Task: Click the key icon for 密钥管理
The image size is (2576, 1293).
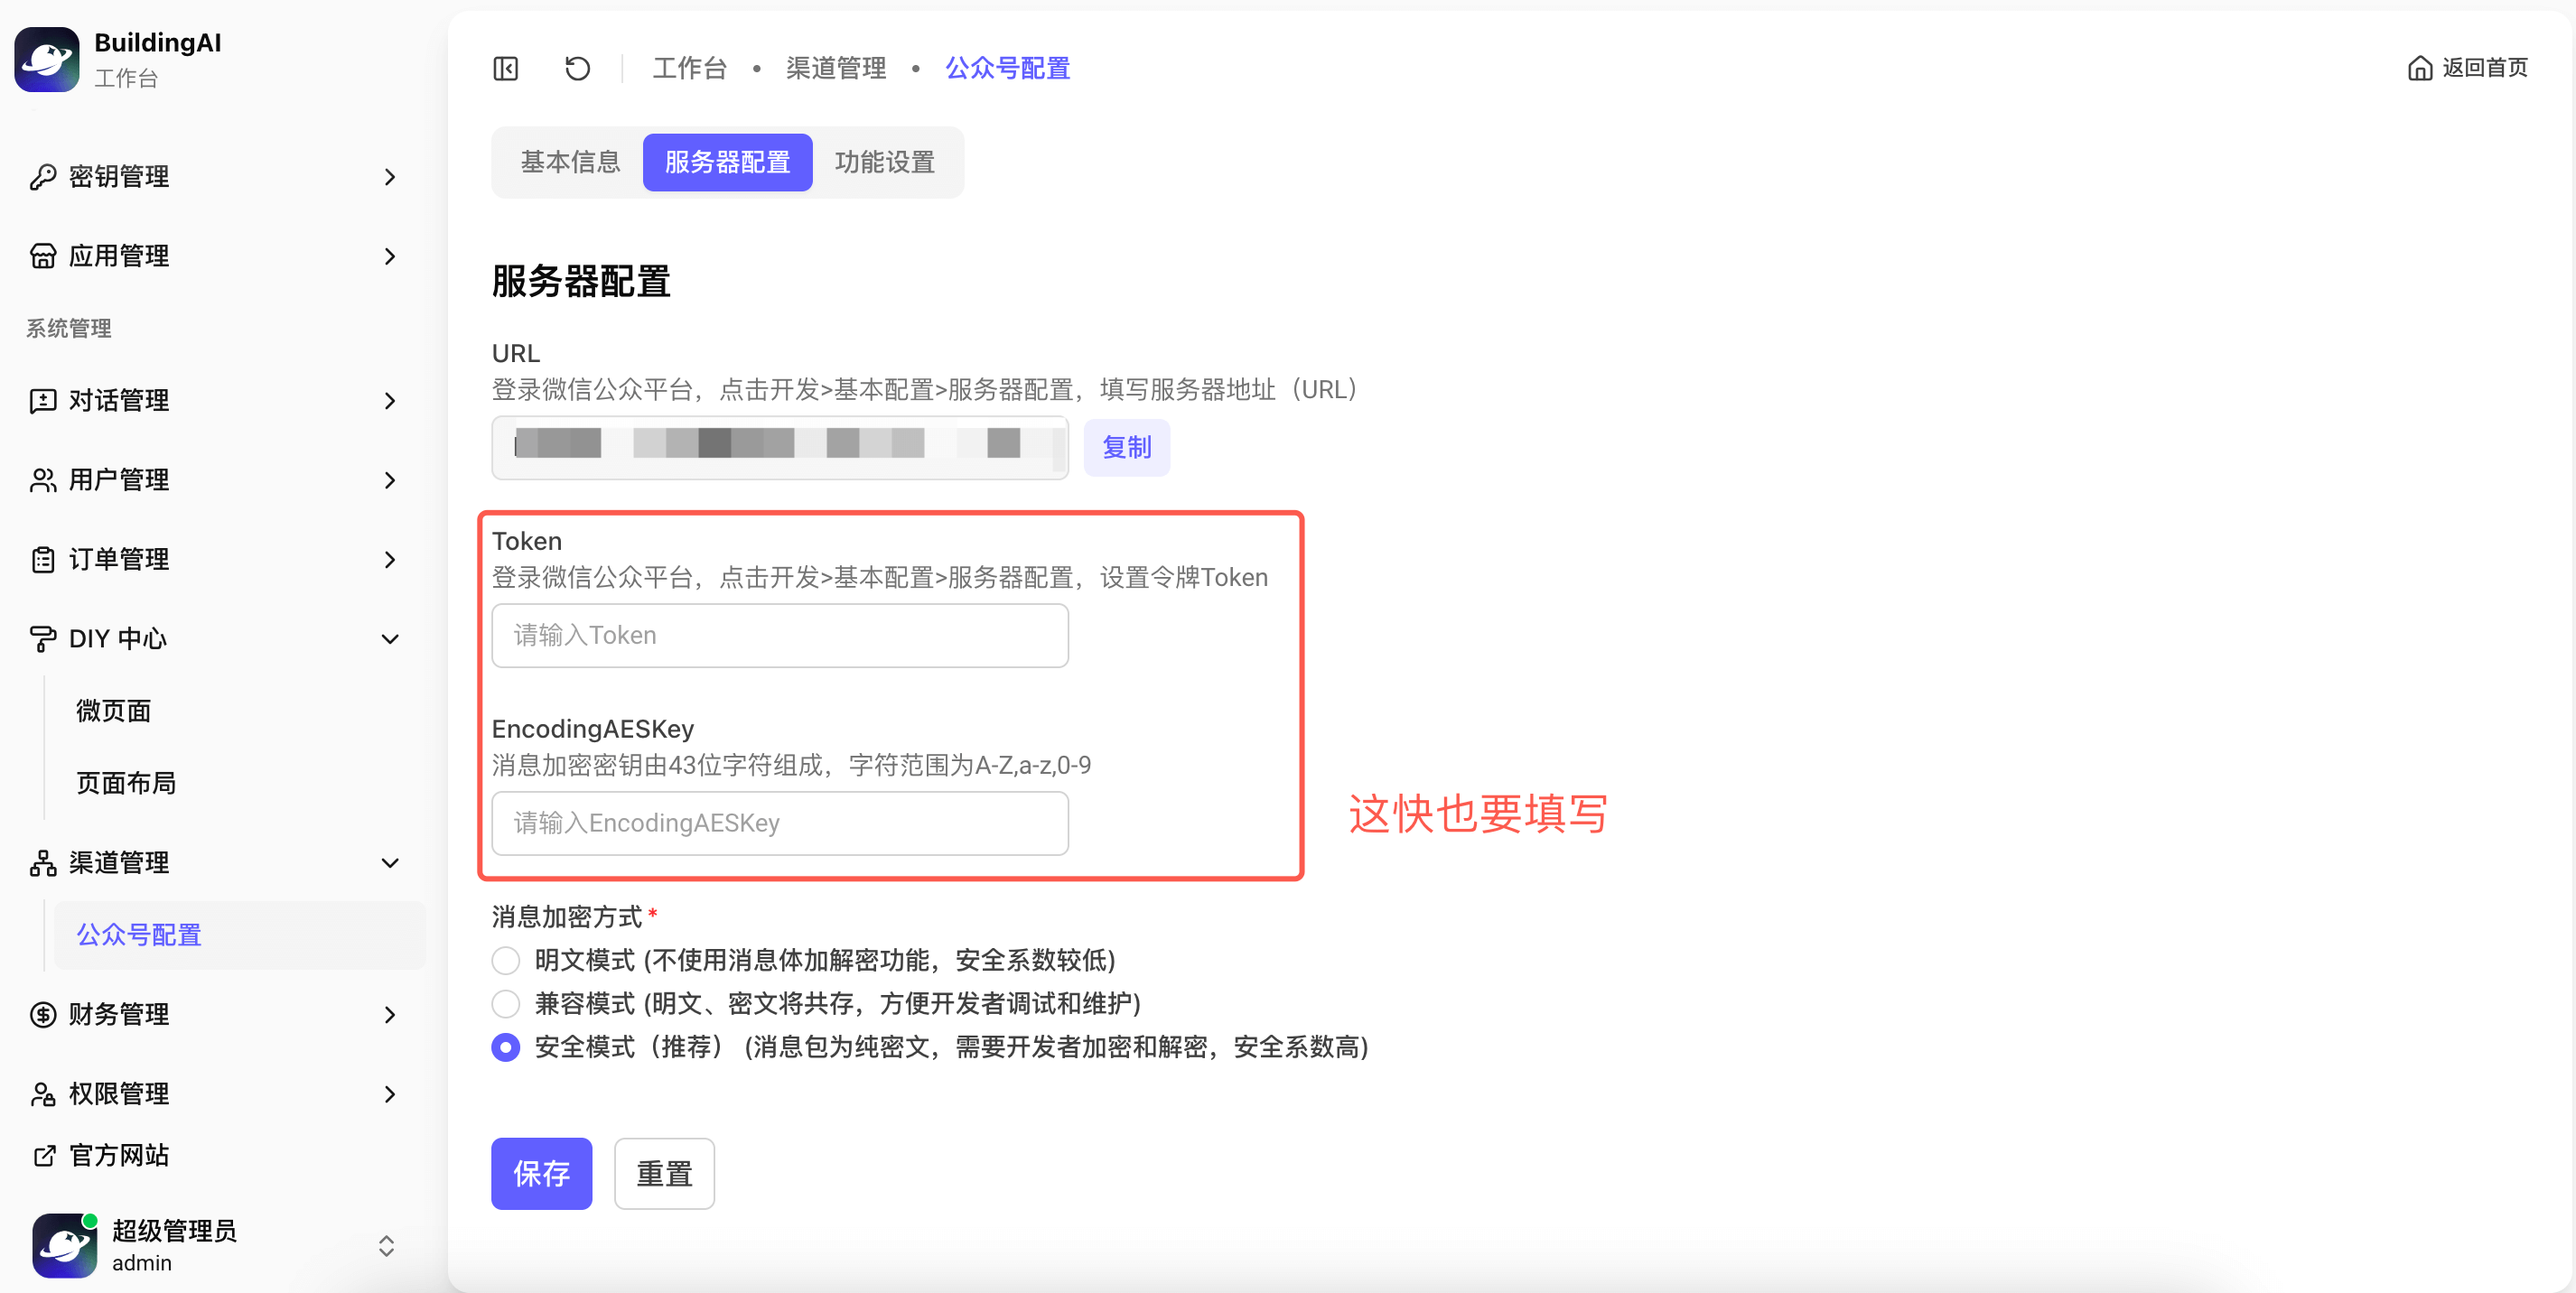Action: 43,177
